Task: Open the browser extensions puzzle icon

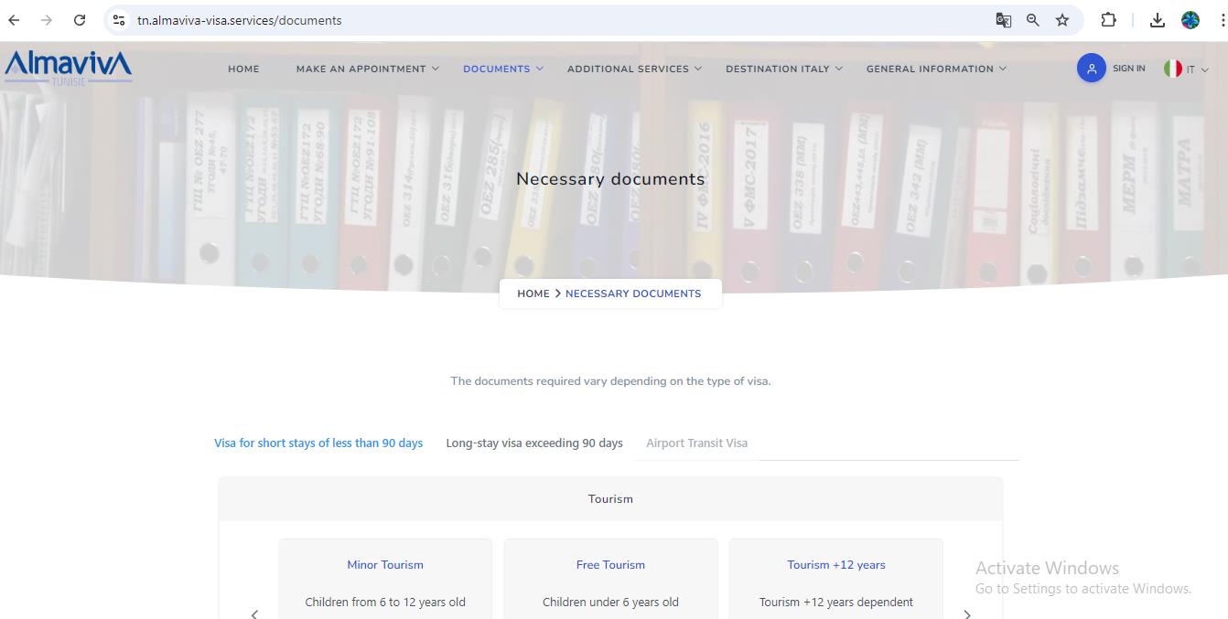Action: [1108, 20]
